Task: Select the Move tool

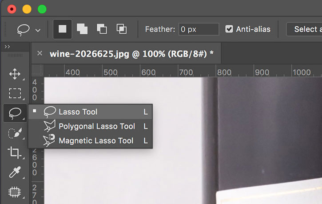Action: point(15,74)
